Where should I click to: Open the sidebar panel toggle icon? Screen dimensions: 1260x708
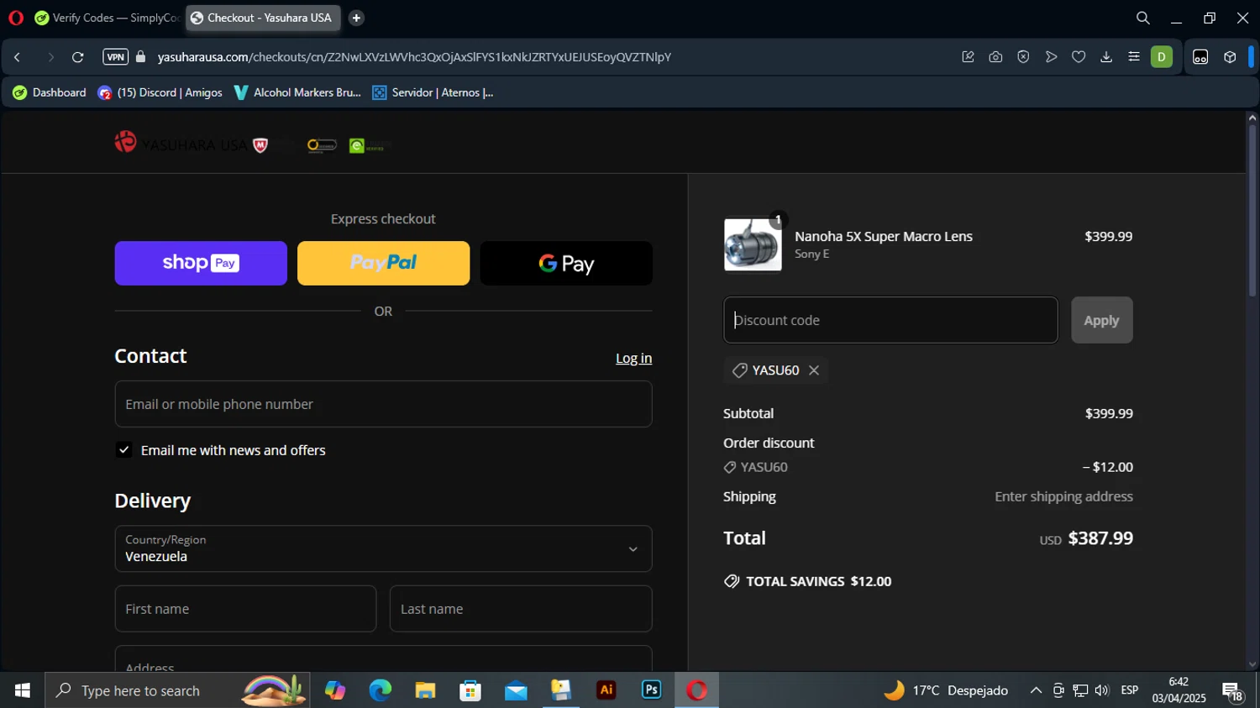[x=1201, y=57]
